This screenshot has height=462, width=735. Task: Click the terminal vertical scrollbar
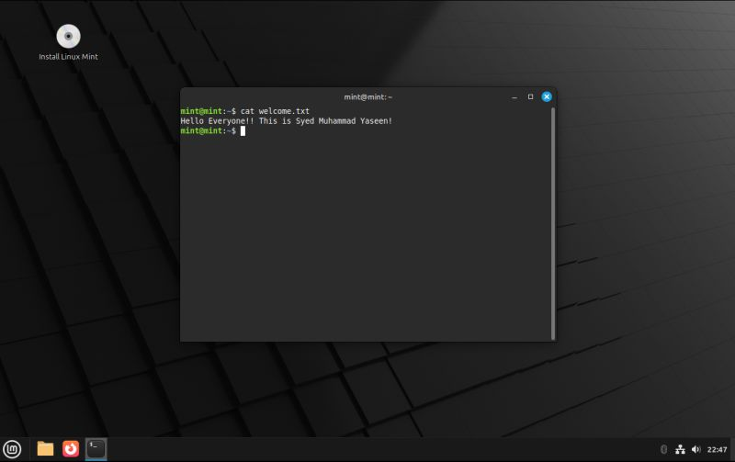[x=553, y=223]
